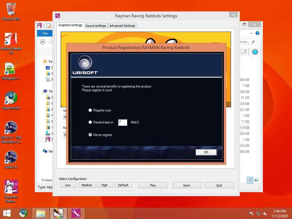Image resolution: width=292 pixels, height=219 pixels.
Task: Open the File menu in Explorer window
Action: pyautogui.click(x=45, y=33)
